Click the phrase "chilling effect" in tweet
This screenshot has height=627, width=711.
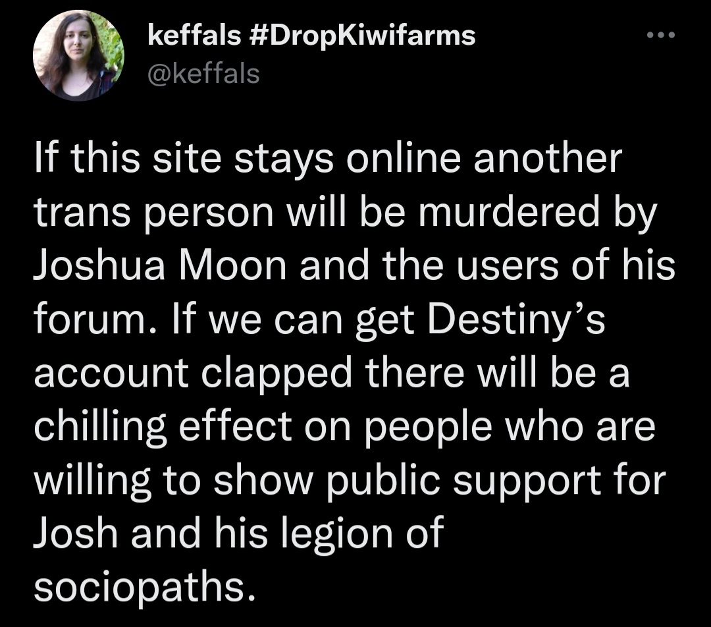163,428
